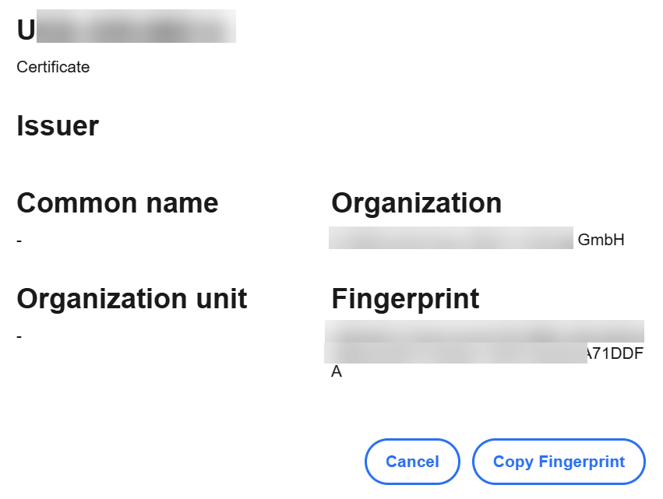
Task: Click the GmbH text in Organization value
Action: tap(601, 240)
